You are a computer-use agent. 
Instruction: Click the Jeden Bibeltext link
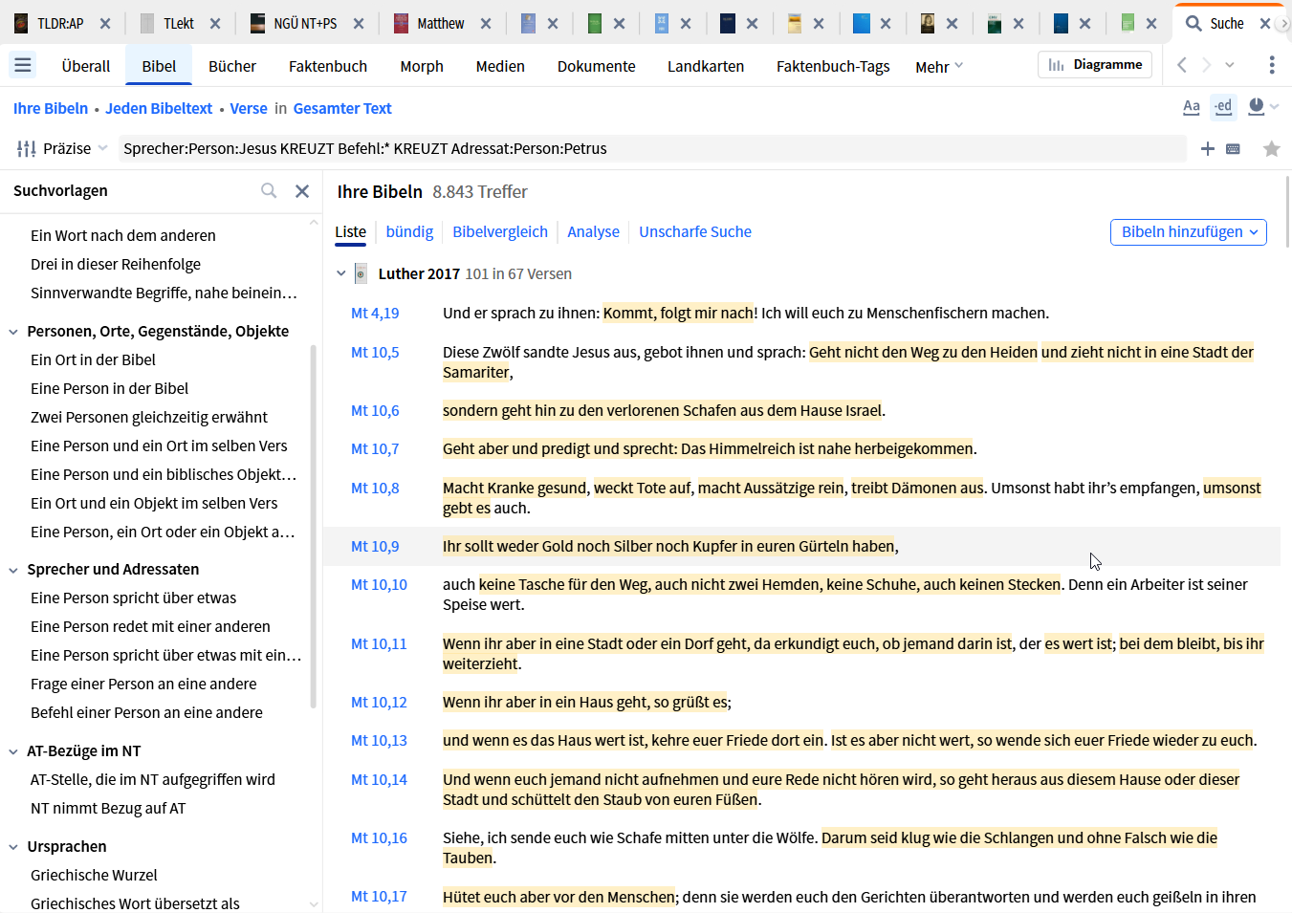pos(159,108)
